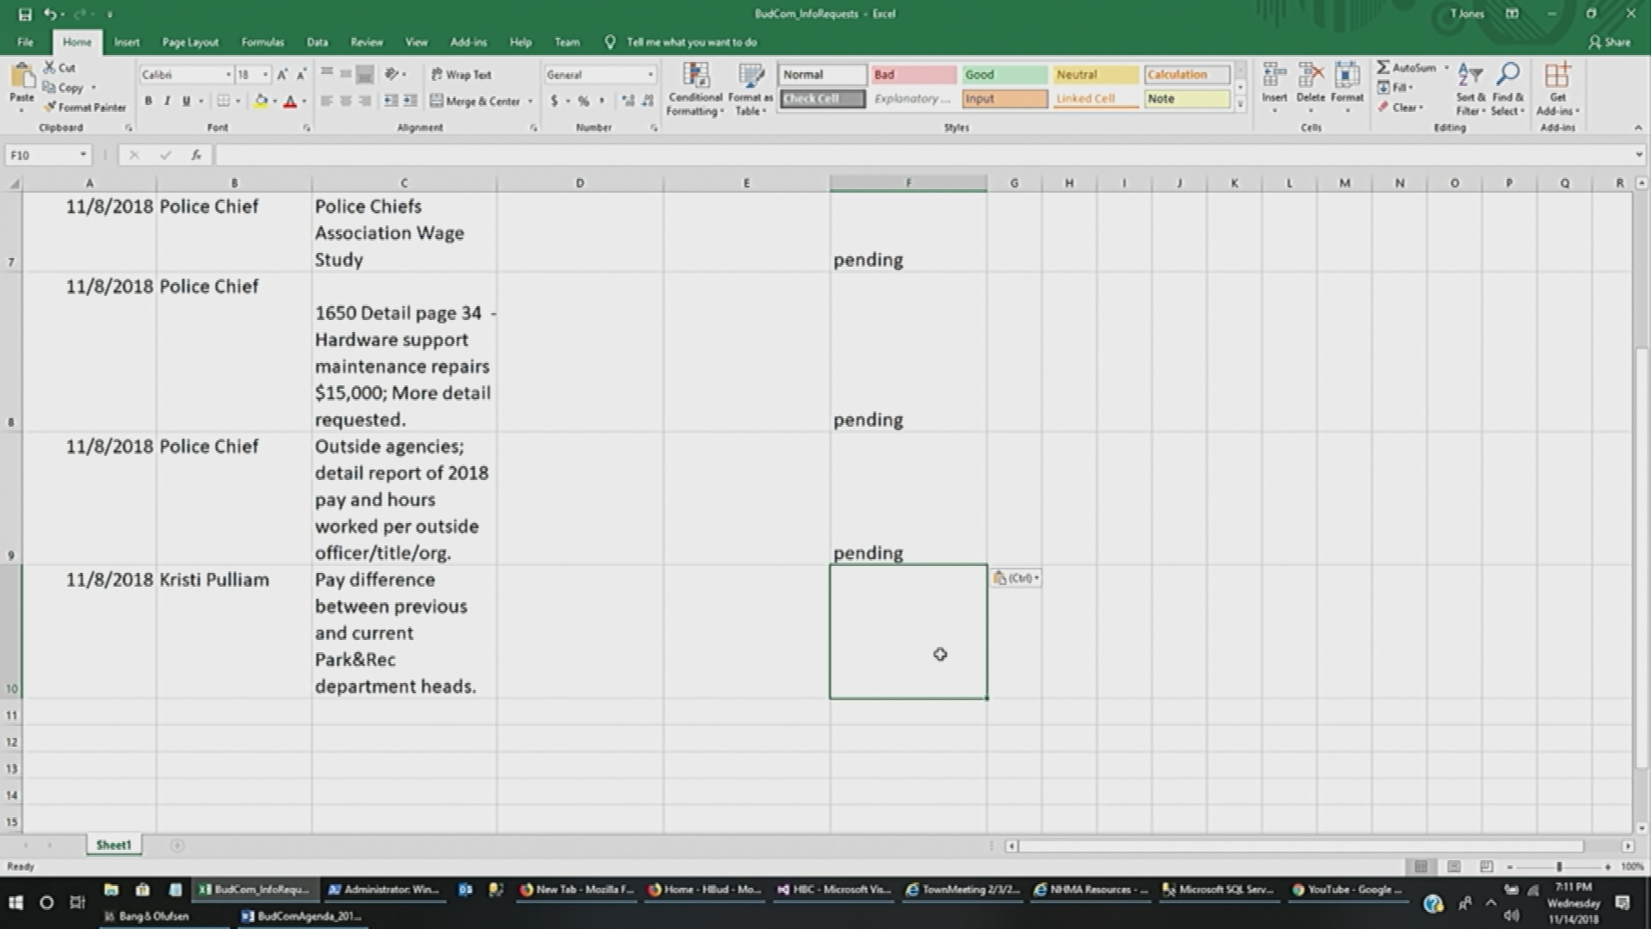Open the General number format dropdown
The image size is (1651, 929).
[x=650, y=75]
